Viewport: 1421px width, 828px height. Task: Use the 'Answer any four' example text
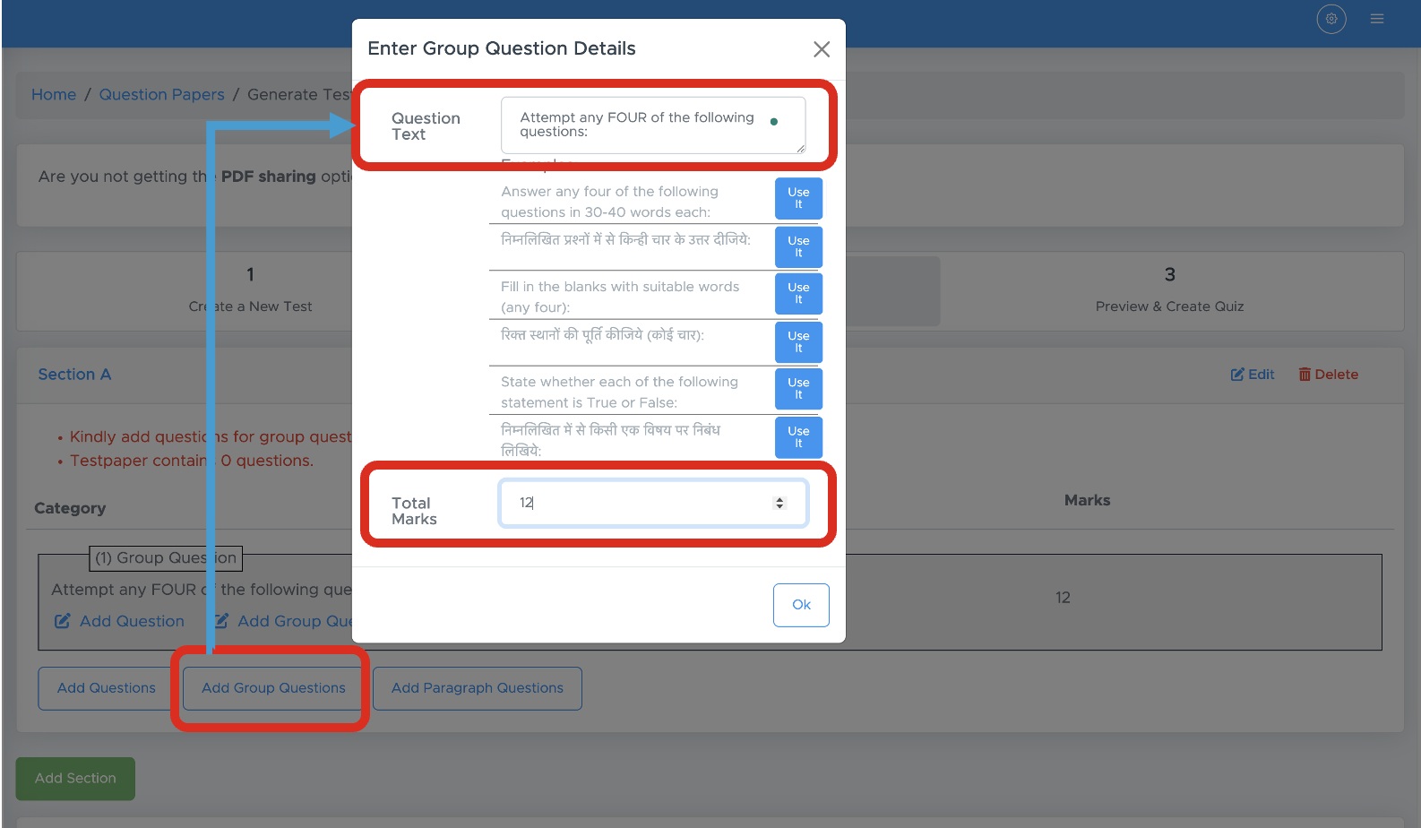point(798,198)
